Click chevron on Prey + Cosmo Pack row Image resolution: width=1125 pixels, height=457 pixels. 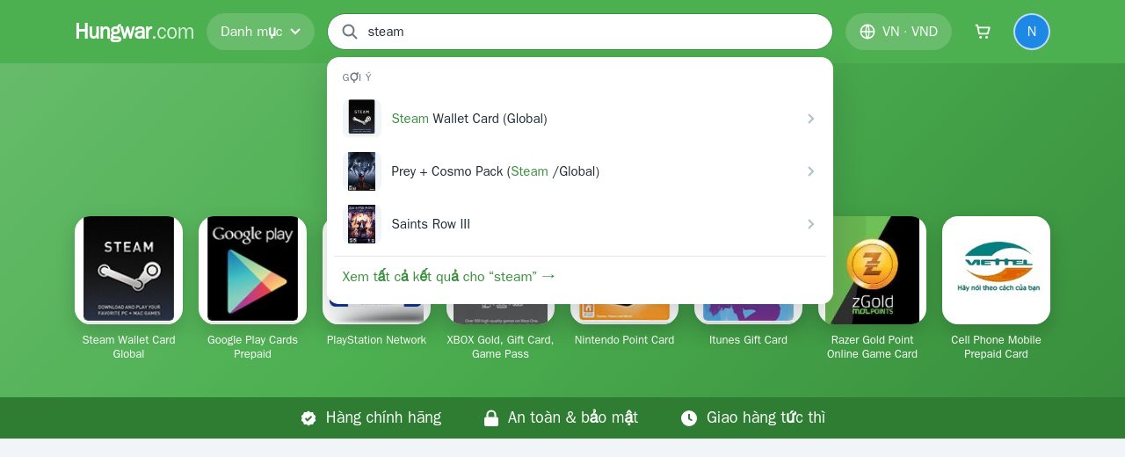coord(810,171)
